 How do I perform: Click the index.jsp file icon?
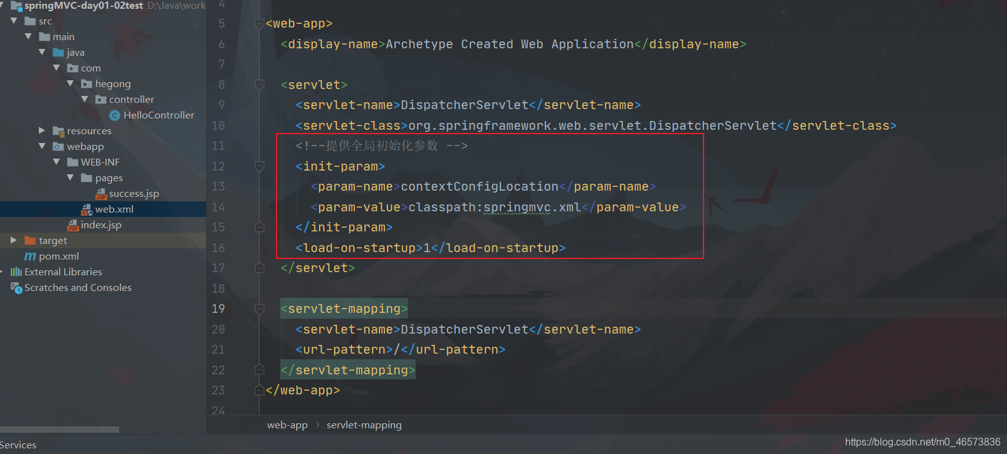pyautogui.click(x=73, y=225)
